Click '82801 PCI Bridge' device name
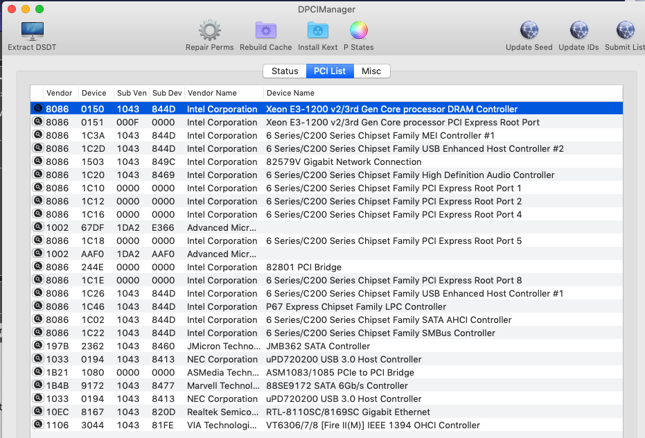645x438 pixels. point(303,267)
